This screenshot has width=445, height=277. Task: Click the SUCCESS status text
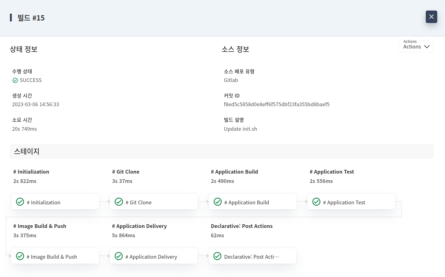[31, 80]
